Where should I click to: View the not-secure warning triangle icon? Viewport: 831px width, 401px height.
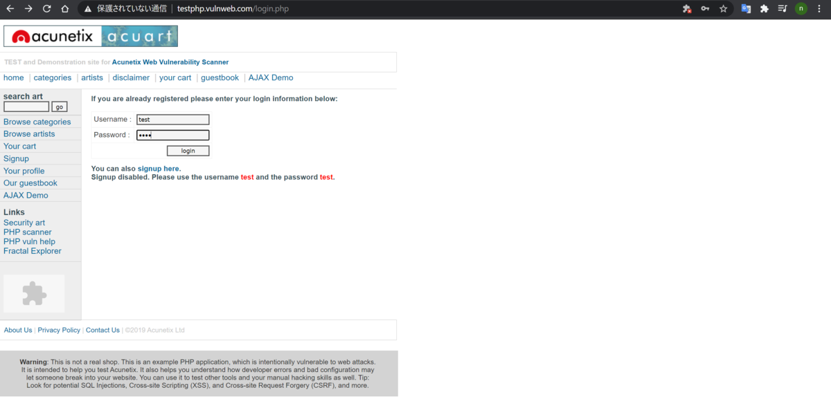[88, 9]
